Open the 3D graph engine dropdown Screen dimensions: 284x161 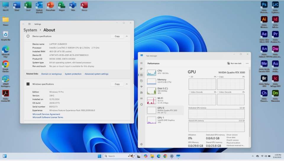click(x=191, y=77)
